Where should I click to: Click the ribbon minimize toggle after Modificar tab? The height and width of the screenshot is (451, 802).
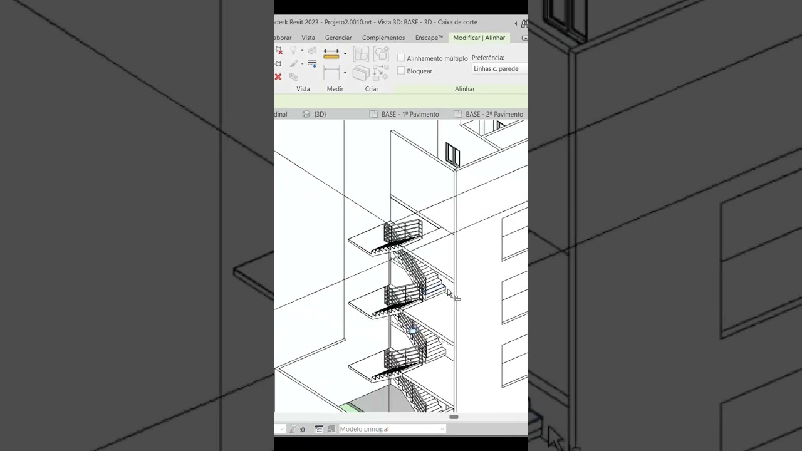pos(524,38)
